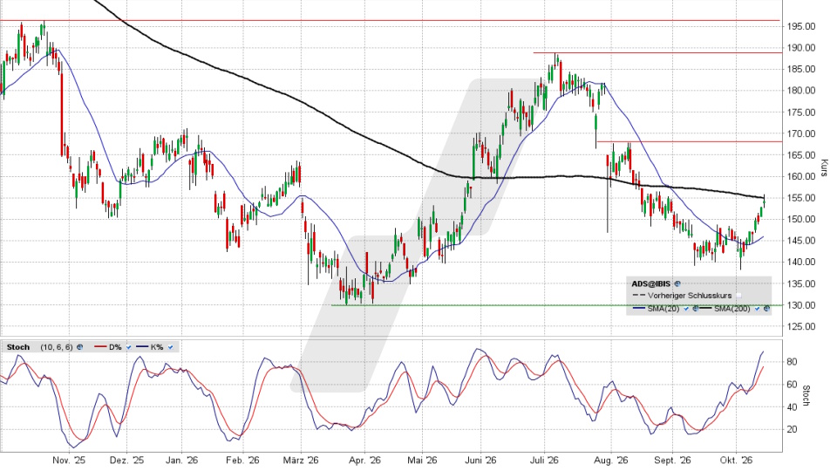The height and width of the screenshot is (471, 837).
Task: Click the K% legend label
Action: pyautogui.click(x=157, y=347)
